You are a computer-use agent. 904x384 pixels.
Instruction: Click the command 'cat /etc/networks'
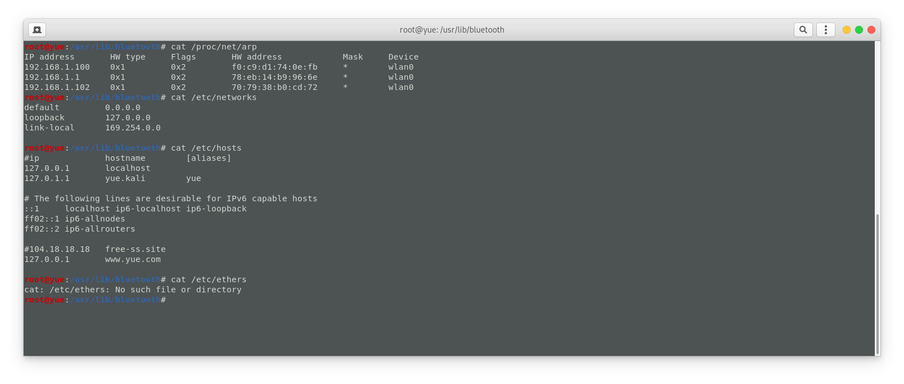214,97
